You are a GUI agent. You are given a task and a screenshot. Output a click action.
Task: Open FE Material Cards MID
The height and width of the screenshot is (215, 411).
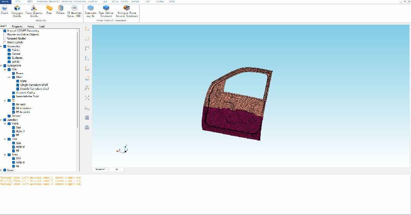tap(74, 11)
